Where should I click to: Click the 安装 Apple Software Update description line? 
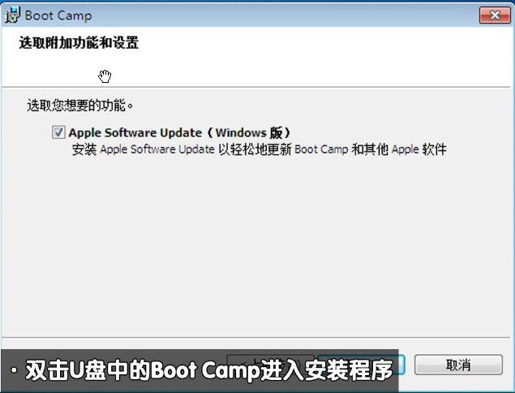[259, 149]
